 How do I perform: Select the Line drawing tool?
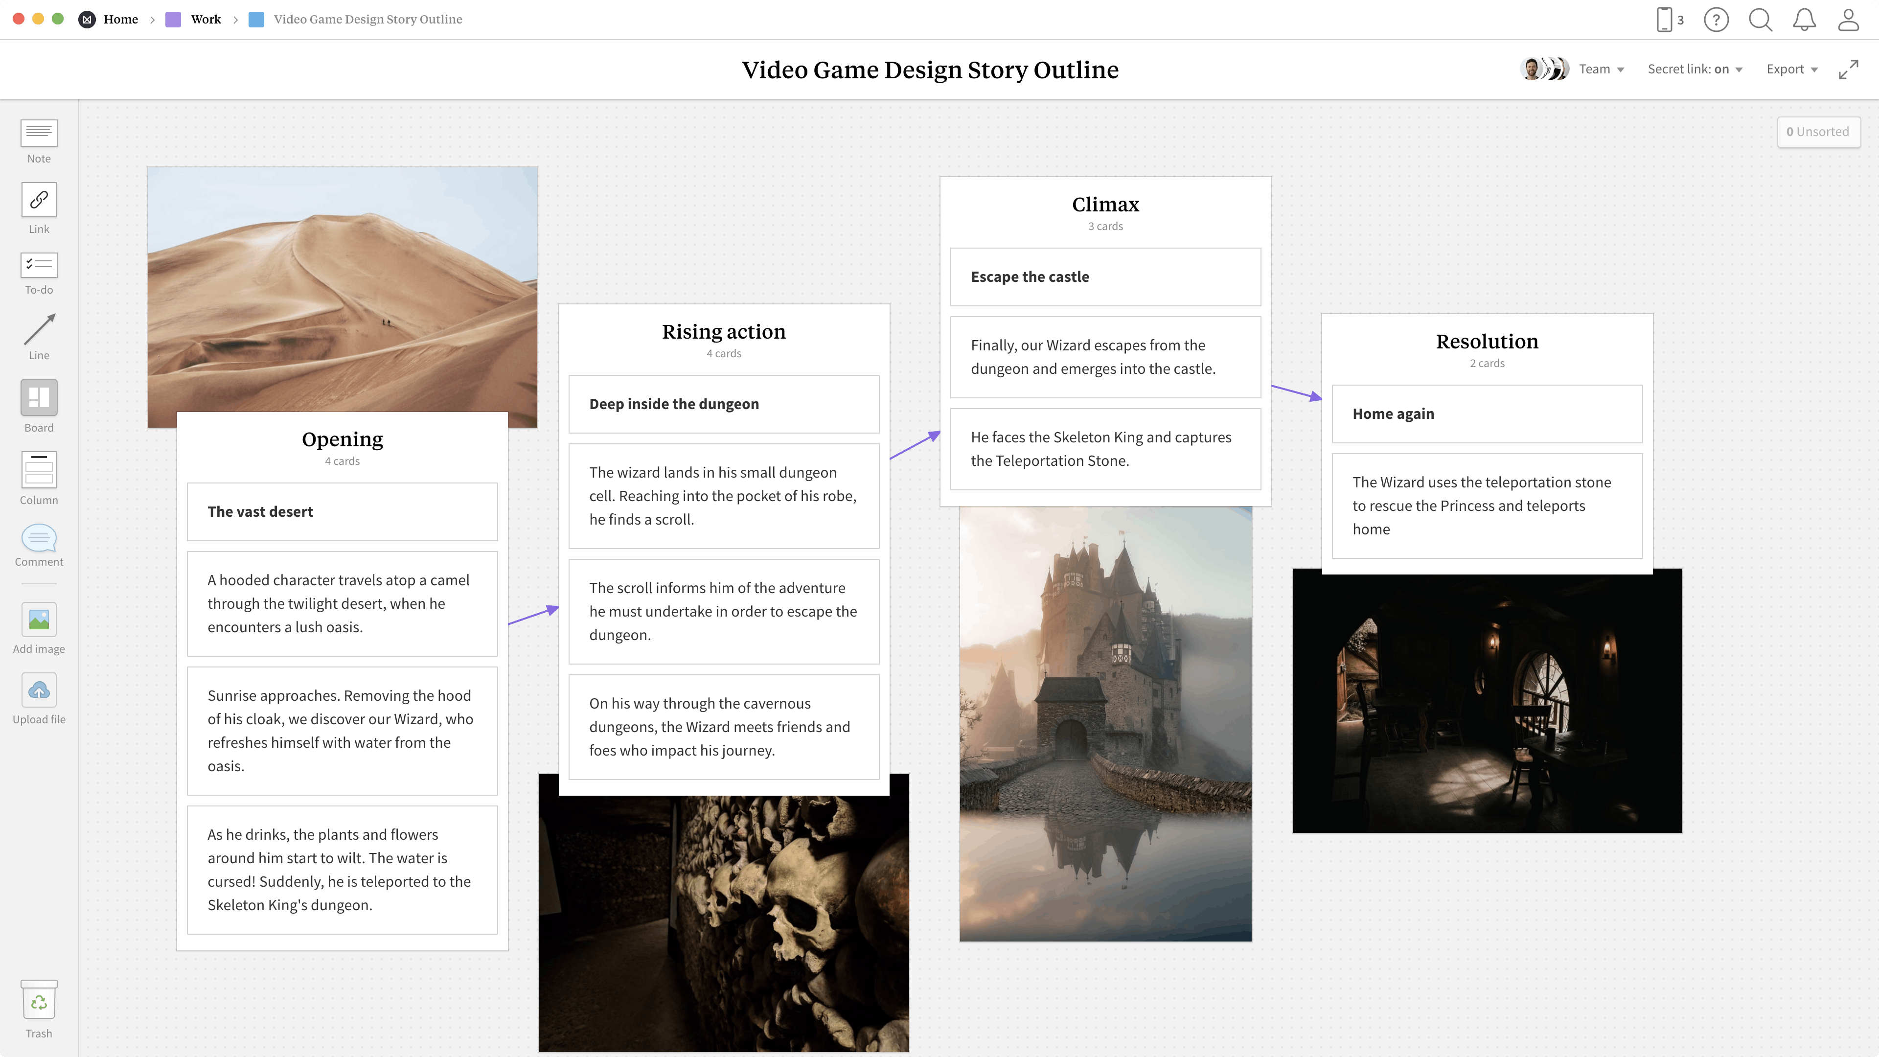point(39,336)
